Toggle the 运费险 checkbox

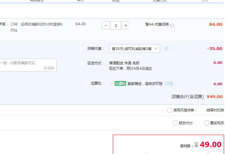pyautogui.click(x=112, y=84)
